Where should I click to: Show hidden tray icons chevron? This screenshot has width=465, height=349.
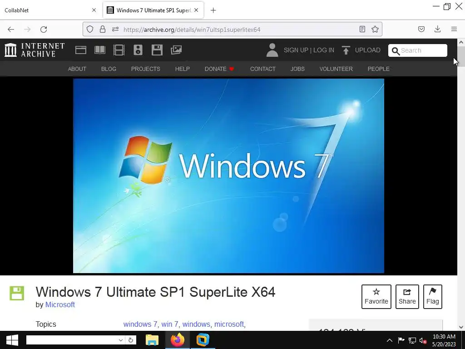coord(389,340)
